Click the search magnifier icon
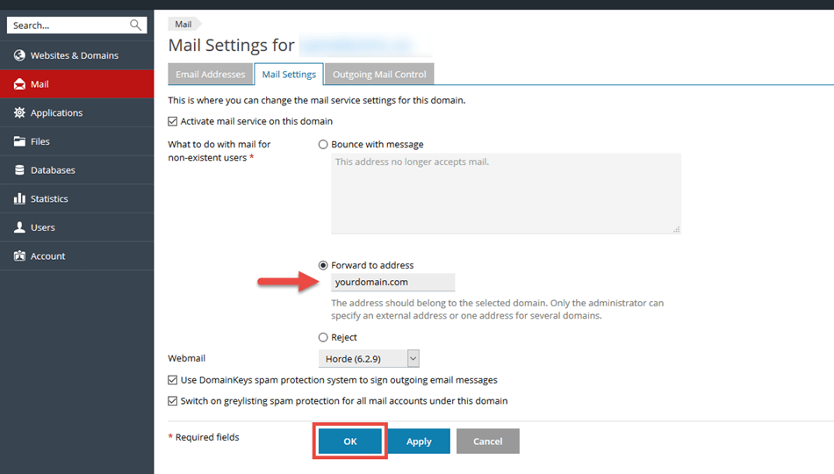The image size is (834, 474). [x=135, y=25]
